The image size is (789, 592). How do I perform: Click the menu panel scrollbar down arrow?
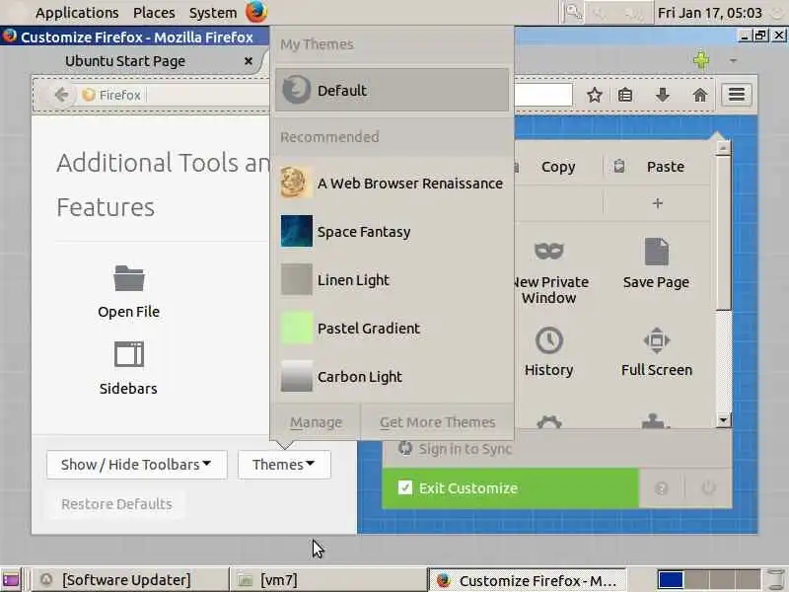pyautogui.click(x=724, y=420)
